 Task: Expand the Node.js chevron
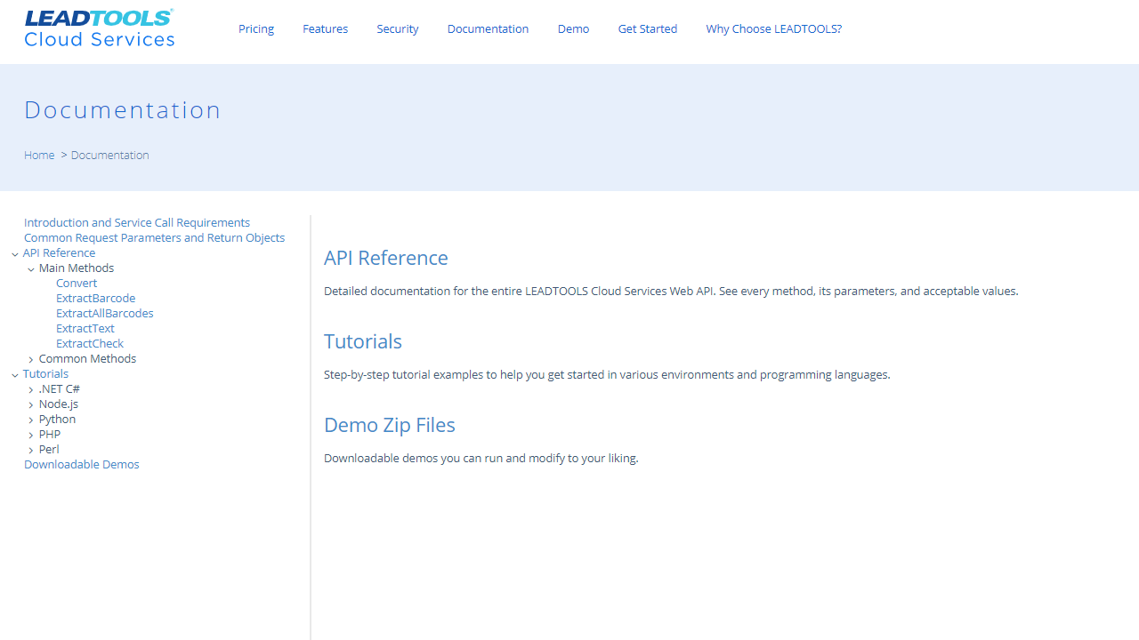pyautogui.click(x=31, y=405)
